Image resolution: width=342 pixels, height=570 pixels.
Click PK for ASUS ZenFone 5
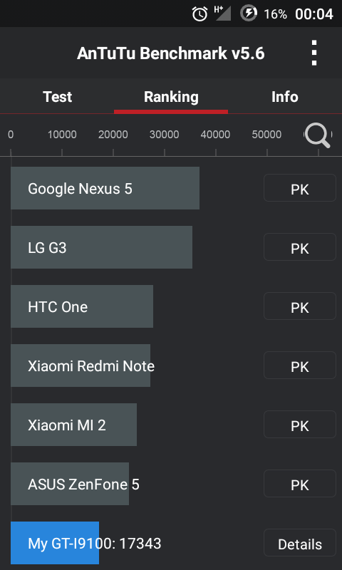300,484
